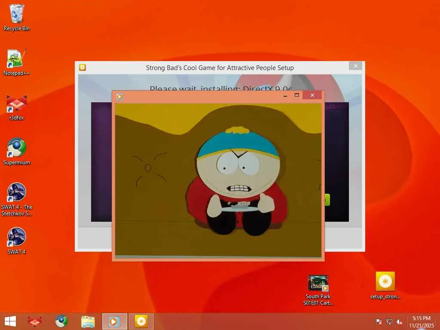Screen dimensions: 440x330
Task: Click the r3dfox icon in the taskbar
Action: coord(35,321)
